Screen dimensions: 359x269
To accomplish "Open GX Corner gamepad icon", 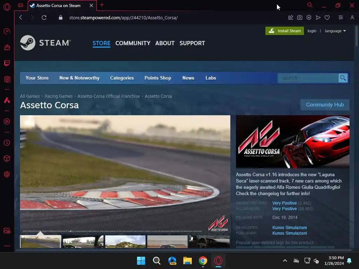I will (x=21, y=5).
